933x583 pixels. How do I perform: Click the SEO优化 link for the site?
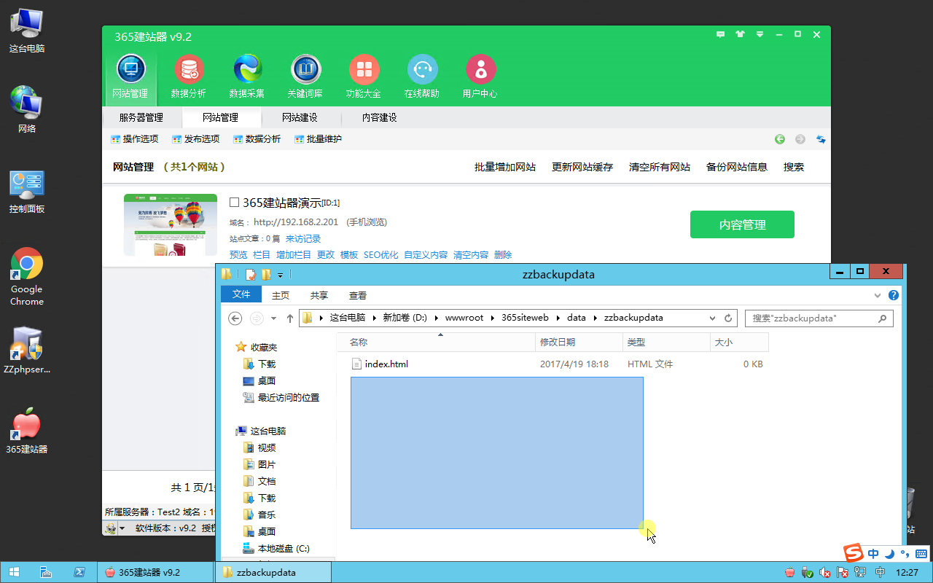381,254
